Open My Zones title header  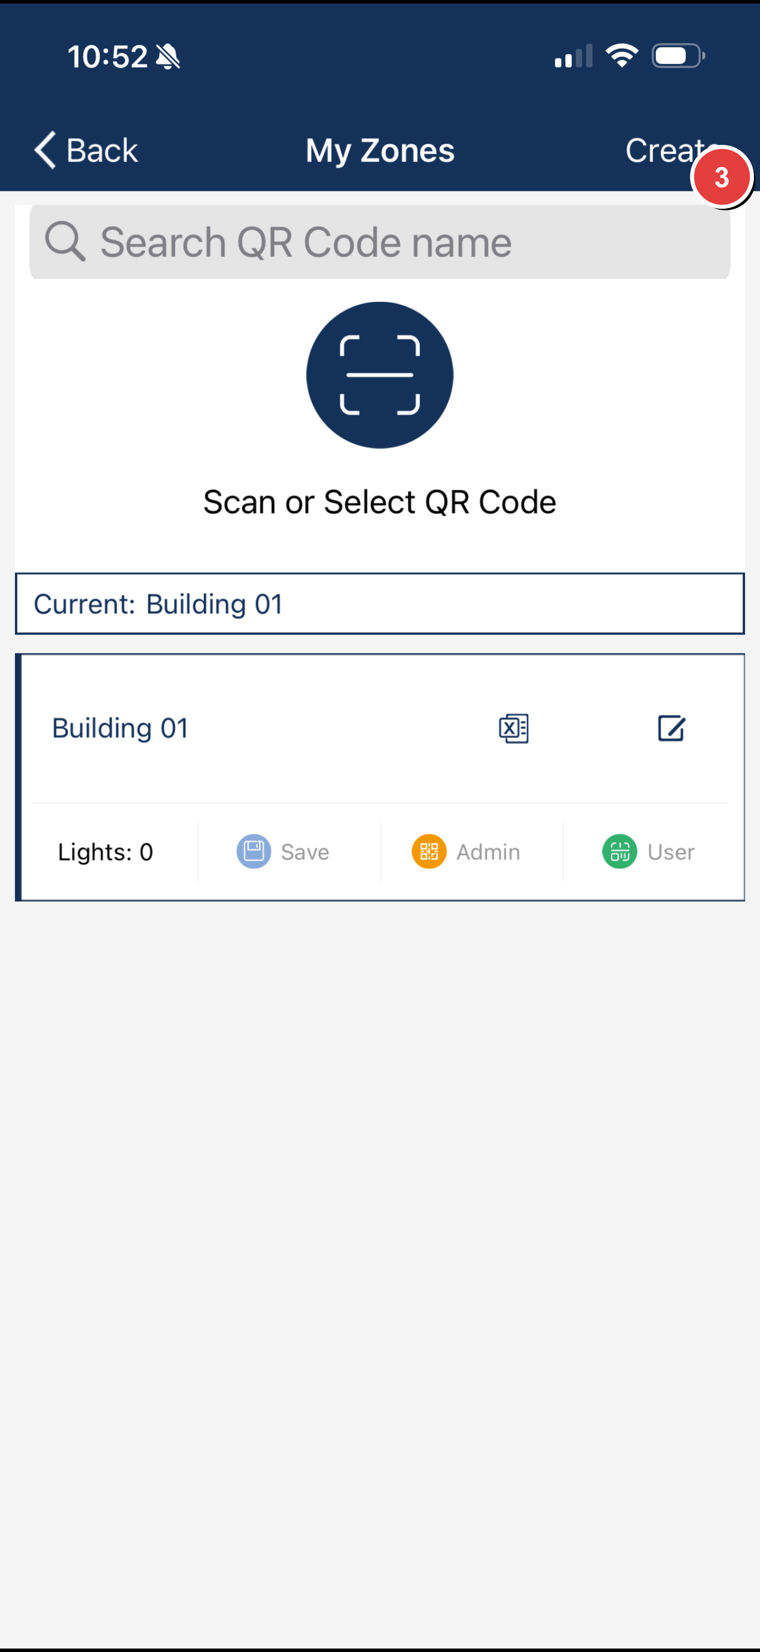(380, 150)
